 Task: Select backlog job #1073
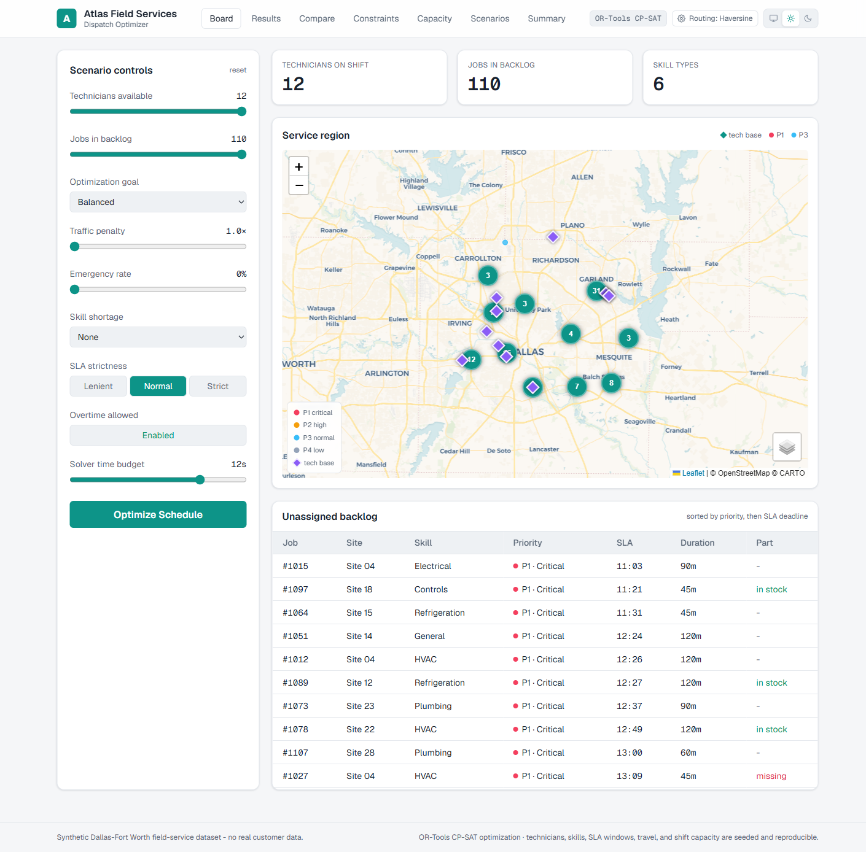click(x=545, y=706)
